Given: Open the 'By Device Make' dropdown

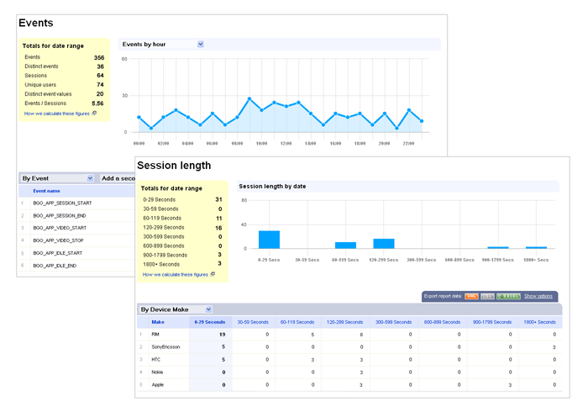Looking at the screenshot, I should click(207, 309).
